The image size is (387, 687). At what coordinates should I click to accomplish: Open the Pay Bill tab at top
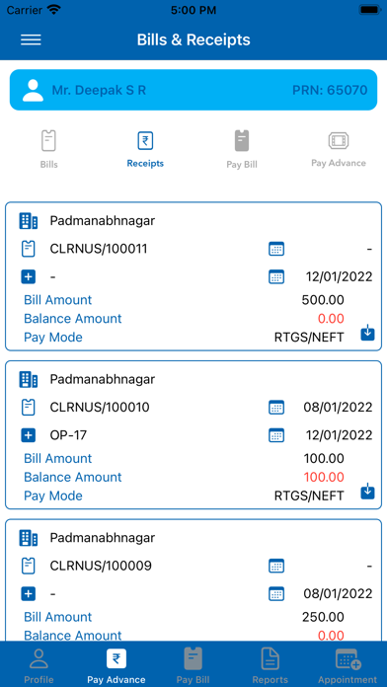point(242,150)
